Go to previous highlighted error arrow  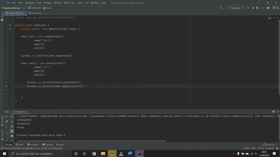(x=274, y=18)
